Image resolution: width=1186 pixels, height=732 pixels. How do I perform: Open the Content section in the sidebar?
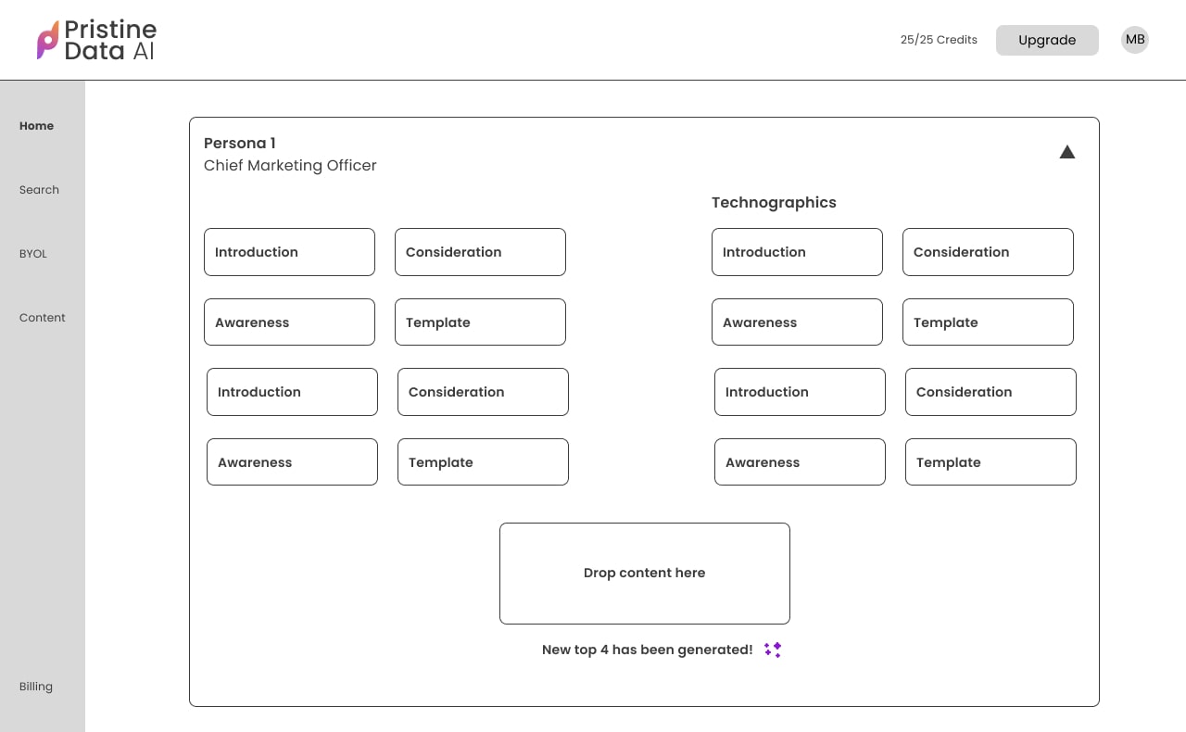point(43,318)
